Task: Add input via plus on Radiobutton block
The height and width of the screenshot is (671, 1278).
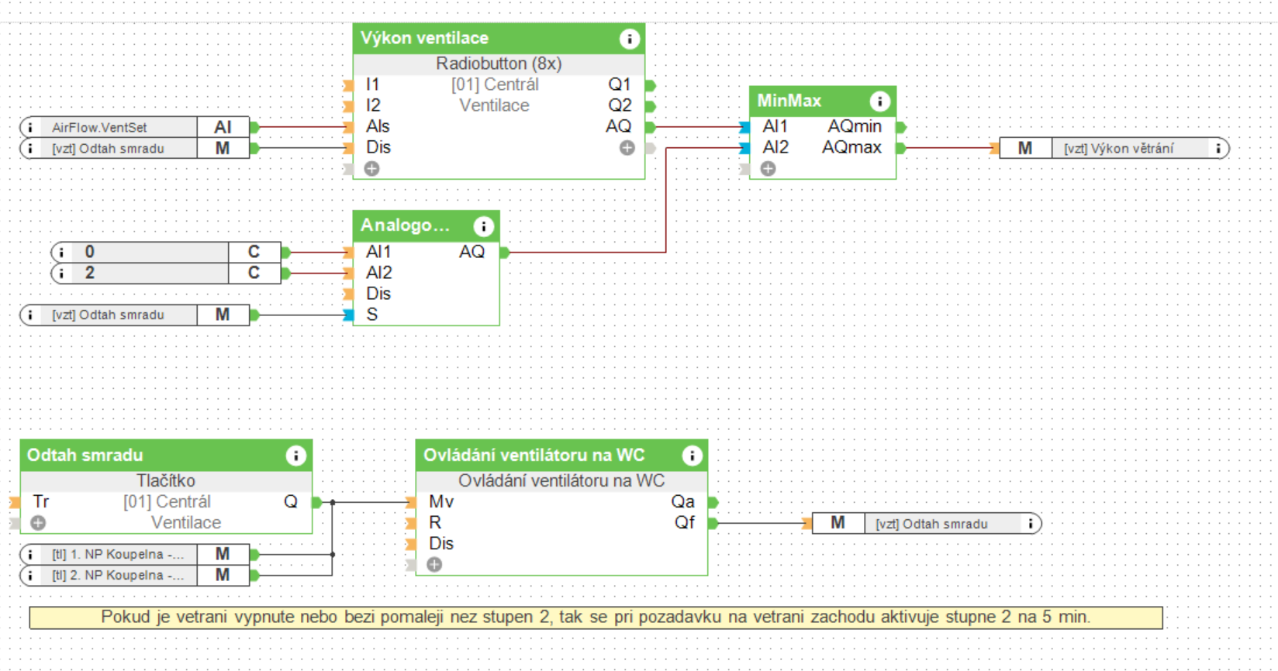Action: [x=372, y=169]
